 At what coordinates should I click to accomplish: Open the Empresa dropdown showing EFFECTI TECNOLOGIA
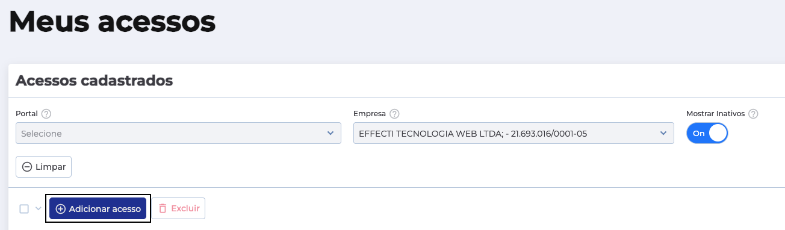click(514, 133)
